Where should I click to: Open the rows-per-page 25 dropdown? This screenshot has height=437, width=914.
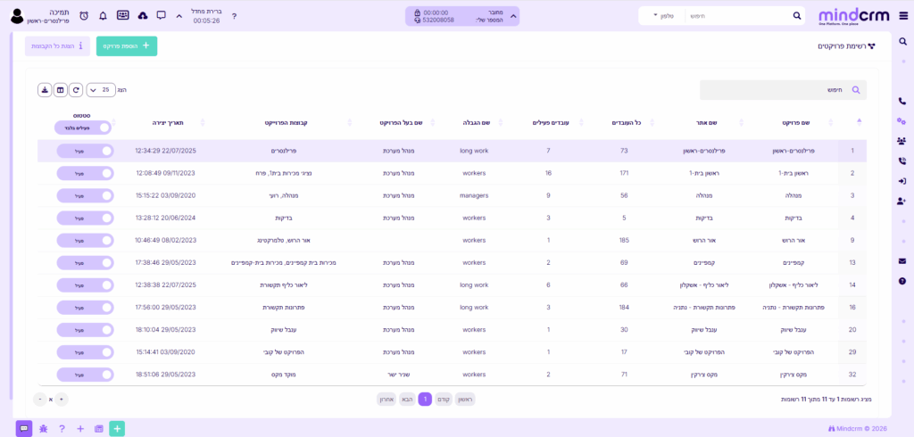click(101, 90)
